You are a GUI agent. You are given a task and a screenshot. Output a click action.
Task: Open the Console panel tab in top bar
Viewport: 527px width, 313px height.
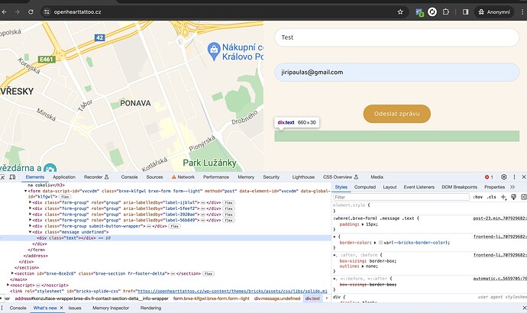click(129, 177)
